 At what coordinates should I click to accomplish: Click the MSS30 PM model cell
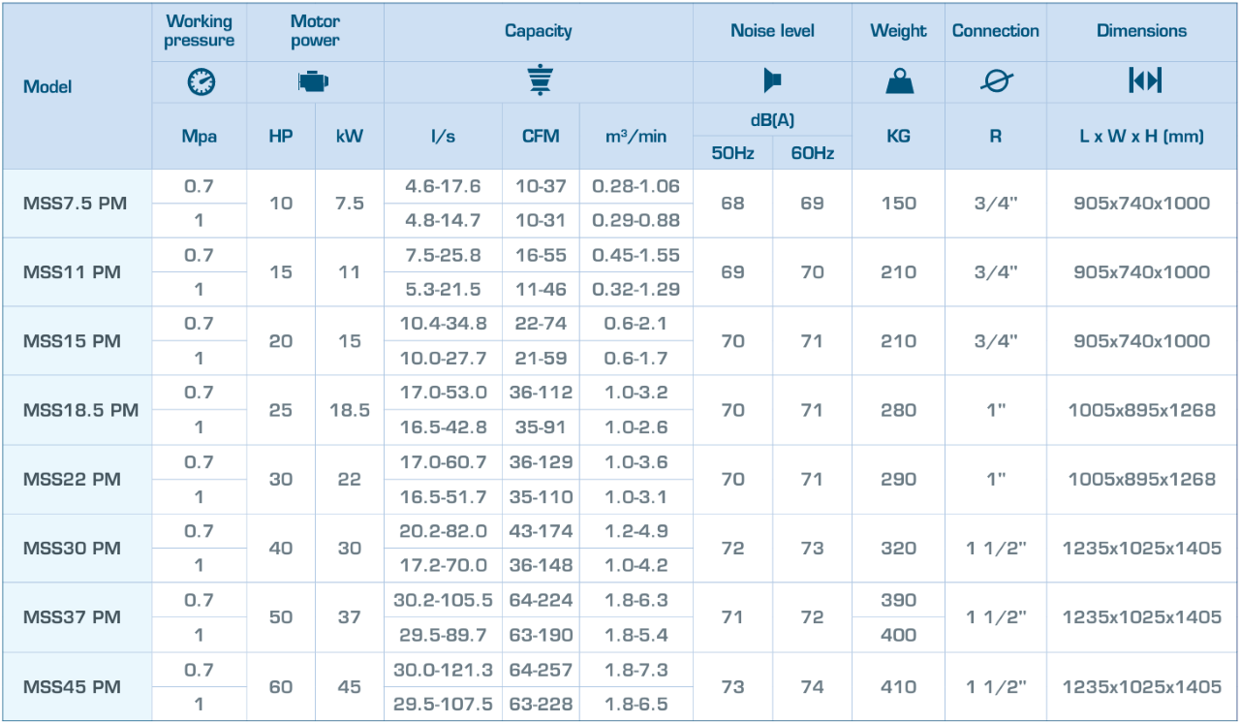(x=72, y=549)
